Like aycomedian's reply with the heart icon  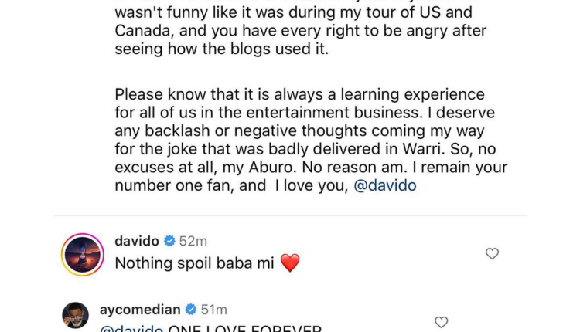442,322
